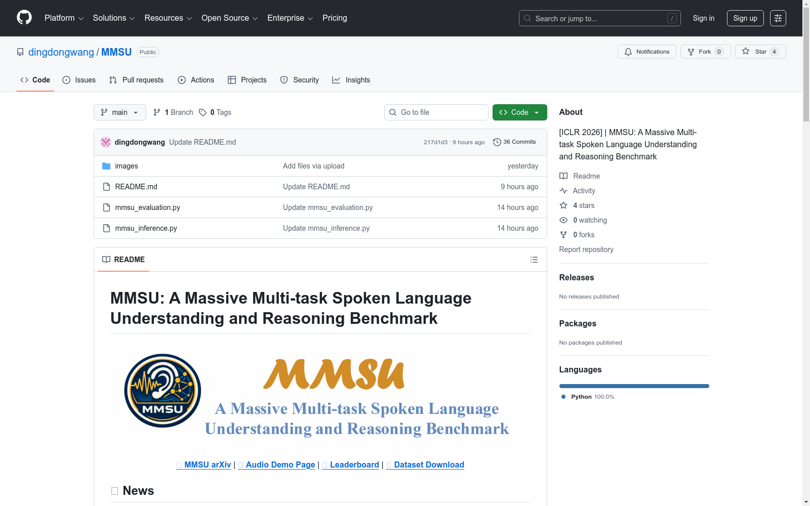810x506 pixels.
Task: Click dingdongwang's avatar in commit row
Action: 106,142
